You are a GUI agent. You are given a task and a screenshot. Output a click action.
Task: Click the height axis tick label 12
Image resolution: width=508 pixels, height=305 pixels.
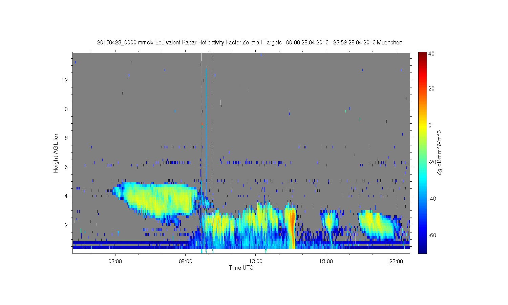pyautogui.click(x=65, y=80)
